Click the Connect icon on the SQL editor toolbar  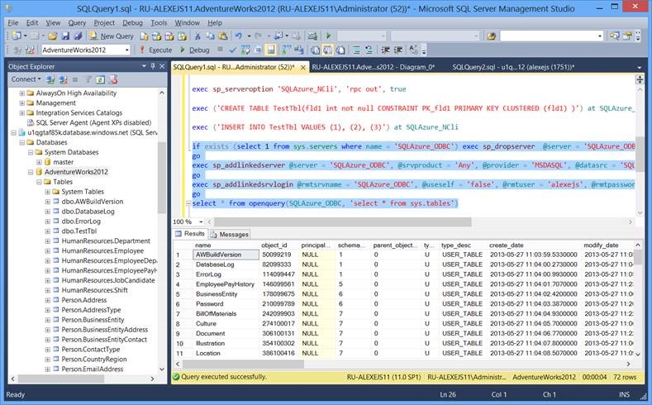(17, 50)
